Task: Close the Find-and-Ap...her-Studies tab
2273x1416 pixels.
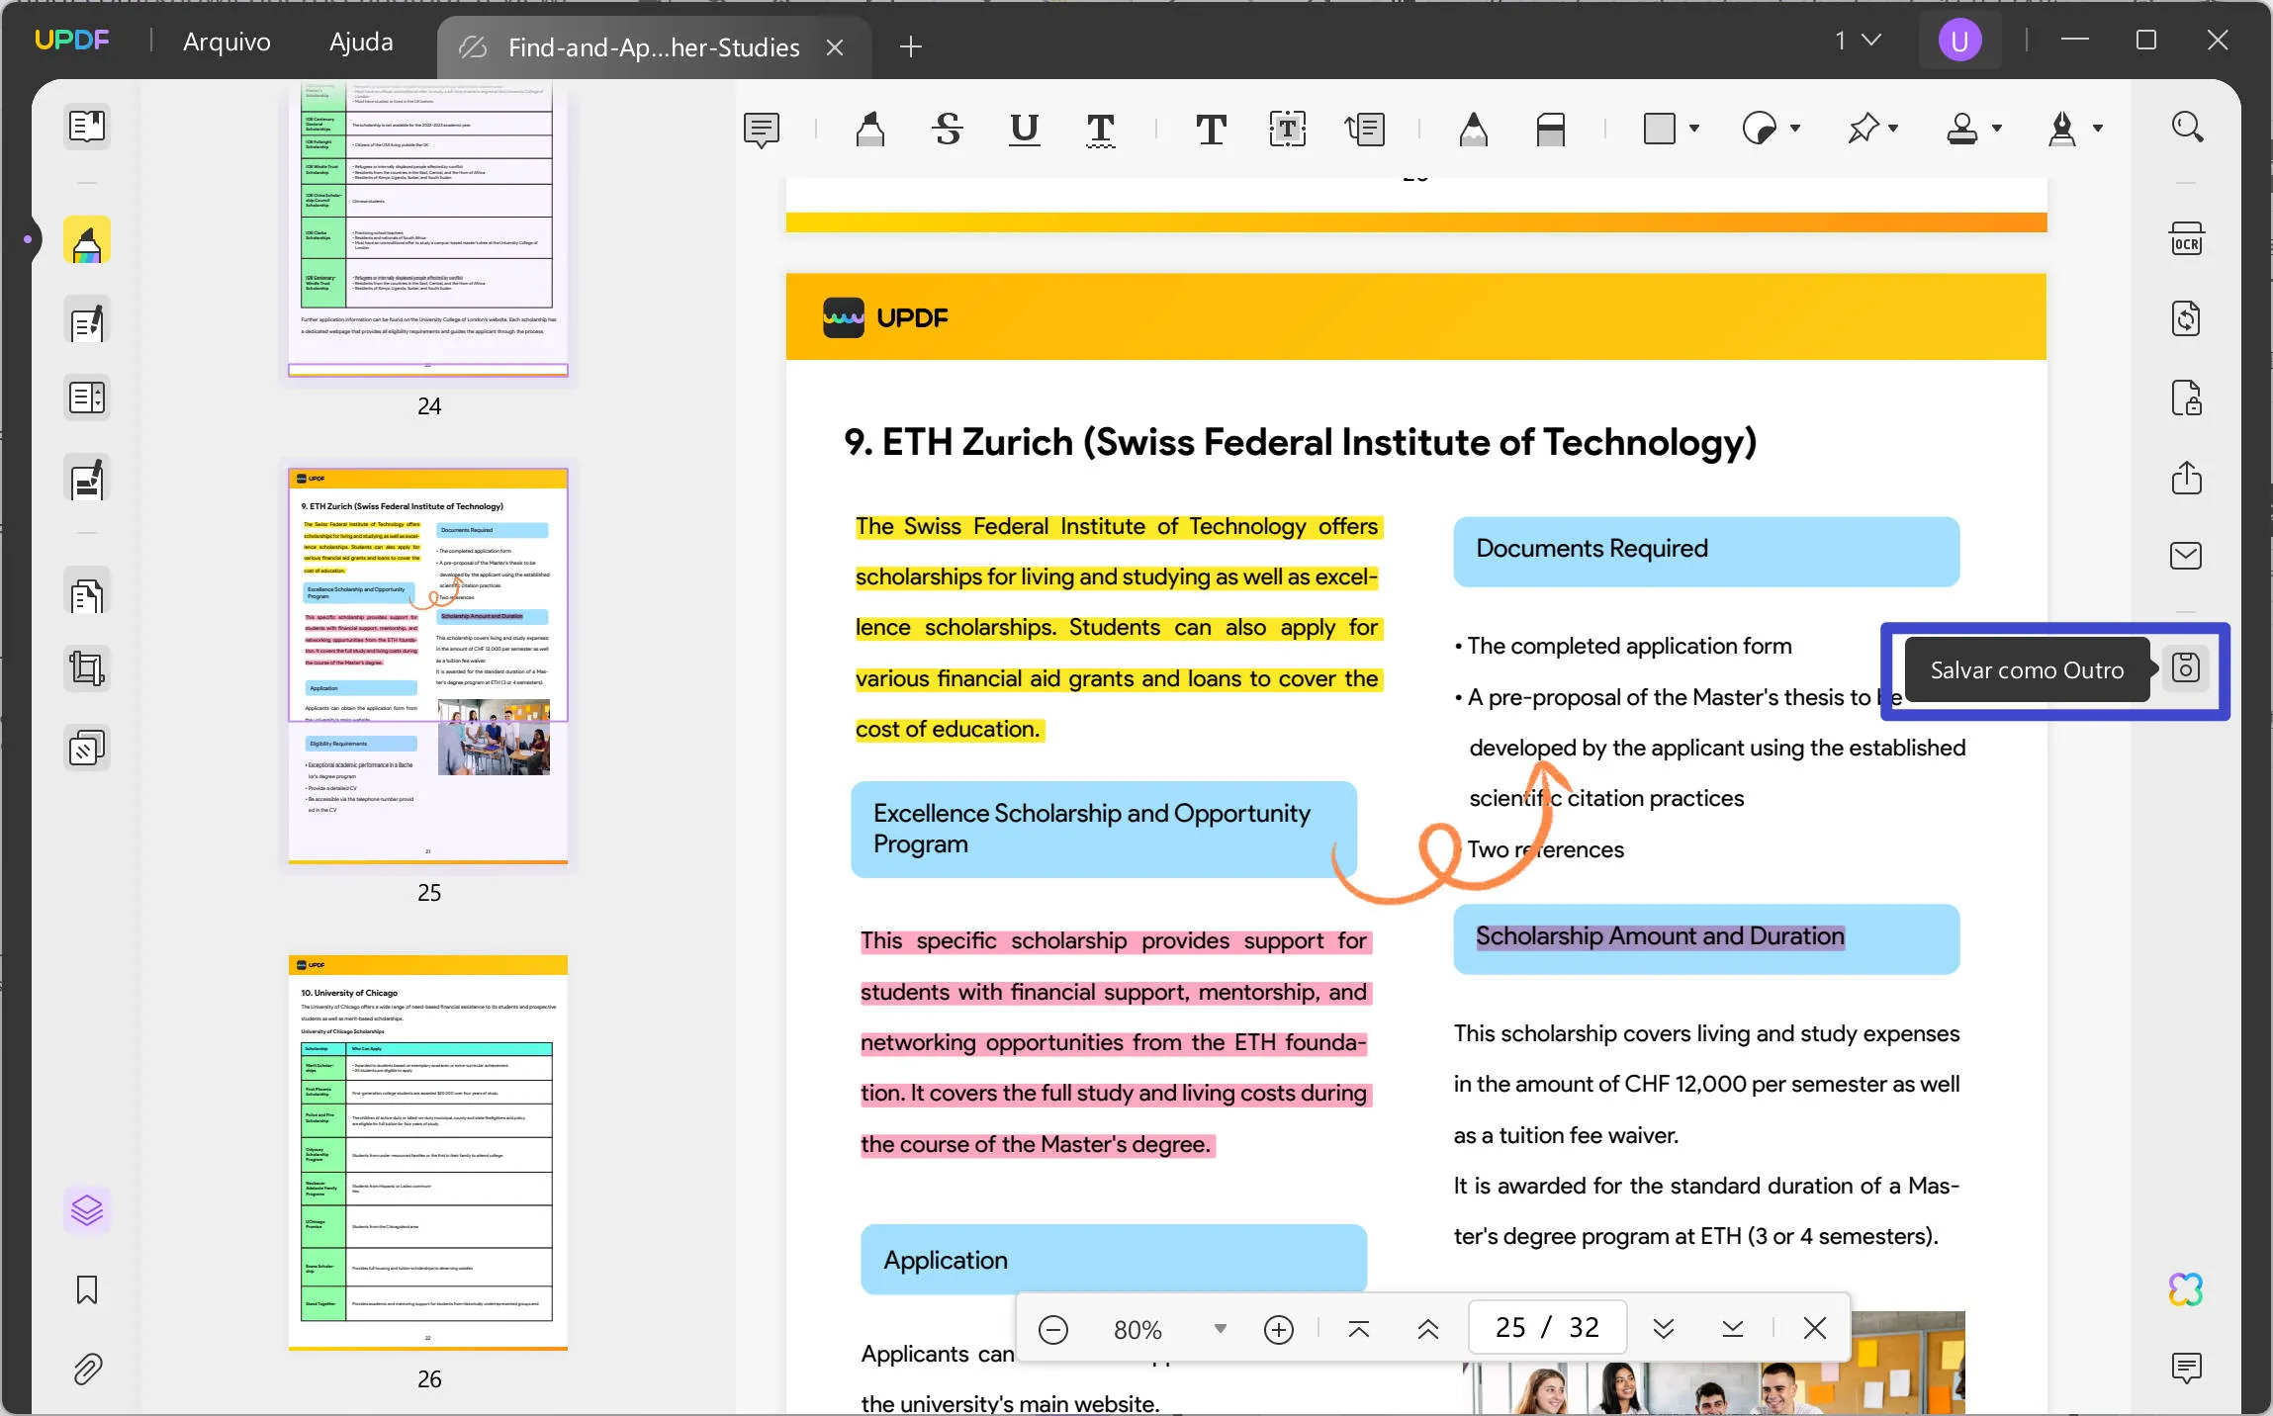Action: point(835,47)
